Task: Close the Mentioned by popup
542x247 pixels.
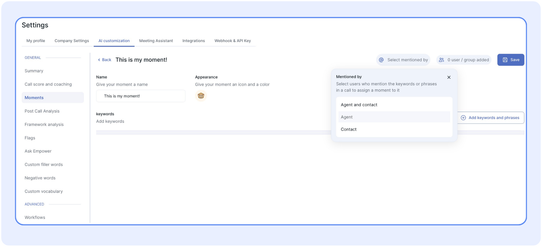Action: [449, 77]
